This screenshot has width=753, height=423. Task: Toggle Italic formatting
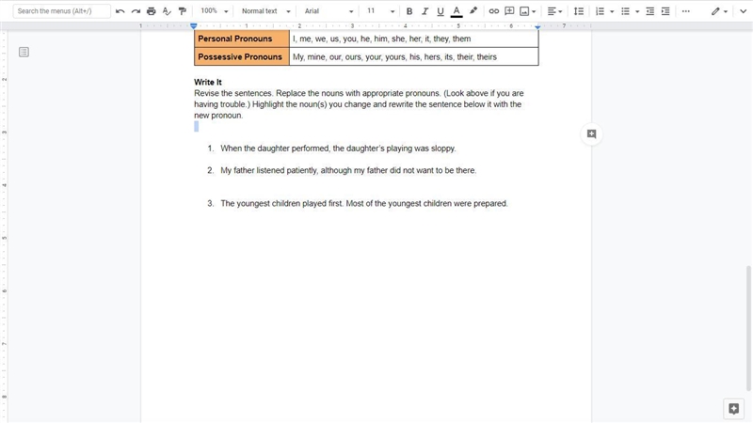click(x=425, y=11)
